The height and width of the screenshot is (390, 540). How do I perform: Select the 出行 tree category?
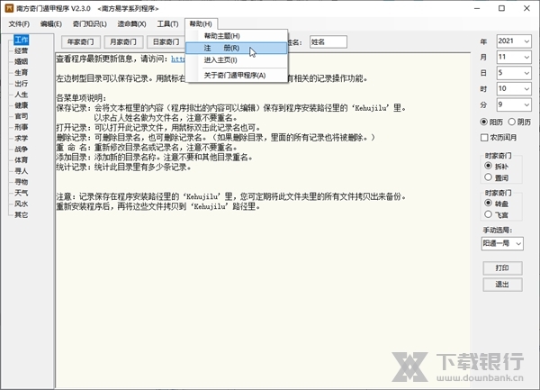[x=21, y=84]
